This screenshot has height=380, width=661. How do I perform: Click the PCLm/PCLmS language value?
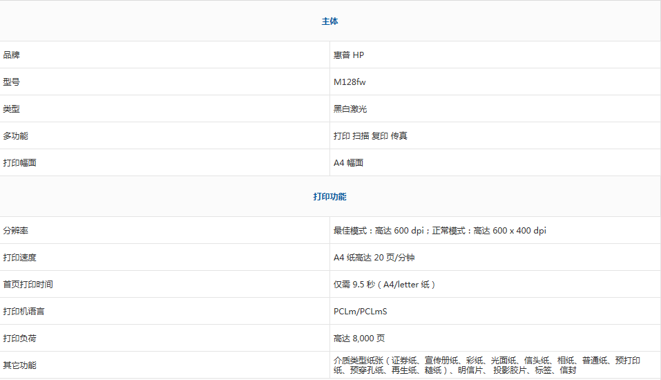360,311
